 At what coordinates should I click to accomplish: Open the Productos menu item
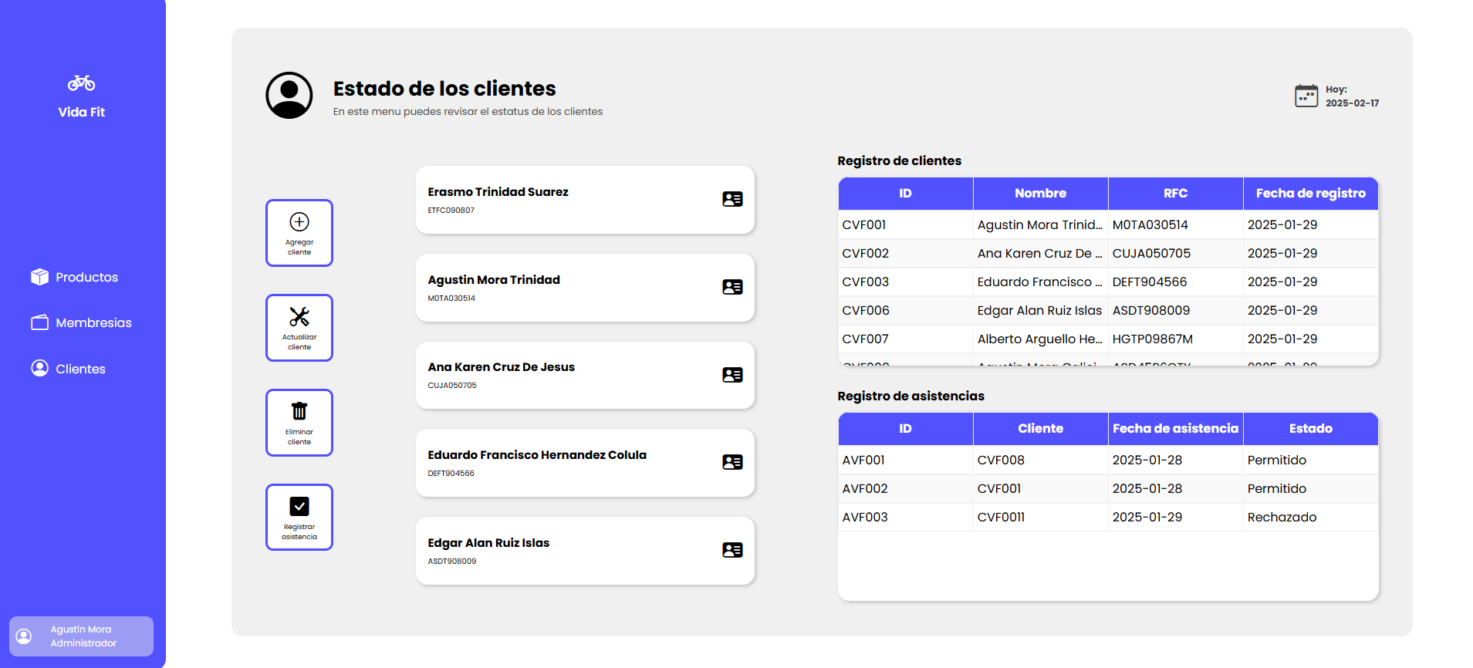[75, 277]
